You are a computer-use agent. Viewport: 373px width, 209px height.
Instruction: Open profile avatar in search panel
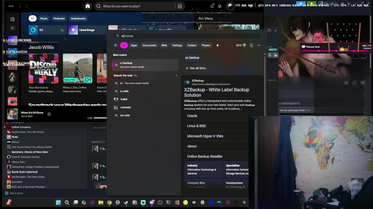(251, 45)
